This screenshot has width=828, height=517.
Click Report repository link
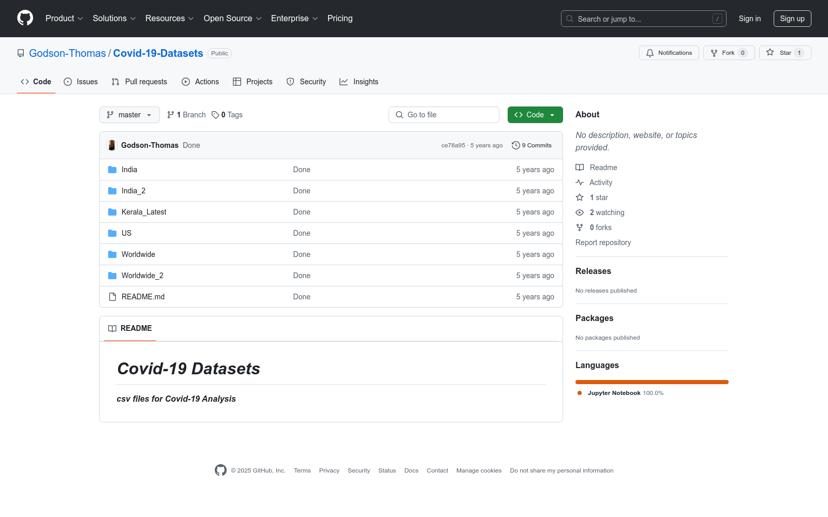coord(603,242)
